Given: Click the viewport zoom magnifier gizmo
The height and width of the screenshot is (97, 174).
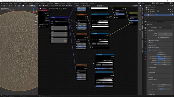Looking at the screenshot, I should point(36,16).
